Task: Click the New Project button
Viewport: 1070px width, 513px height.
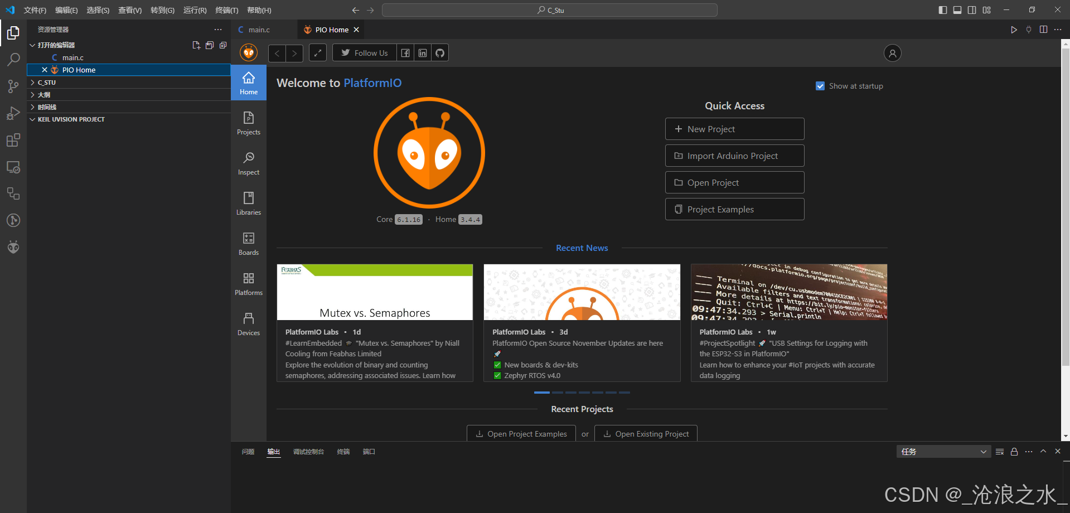Action: tap(734, 129)
